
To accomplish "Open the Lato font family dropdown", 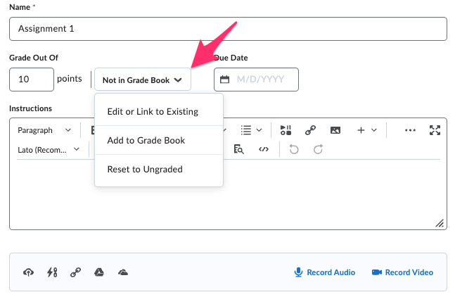I will point(48,149).
